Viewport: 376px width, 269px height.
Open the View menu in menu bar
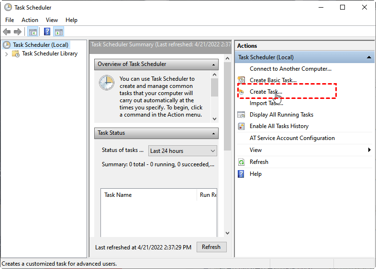coord(52,20)
